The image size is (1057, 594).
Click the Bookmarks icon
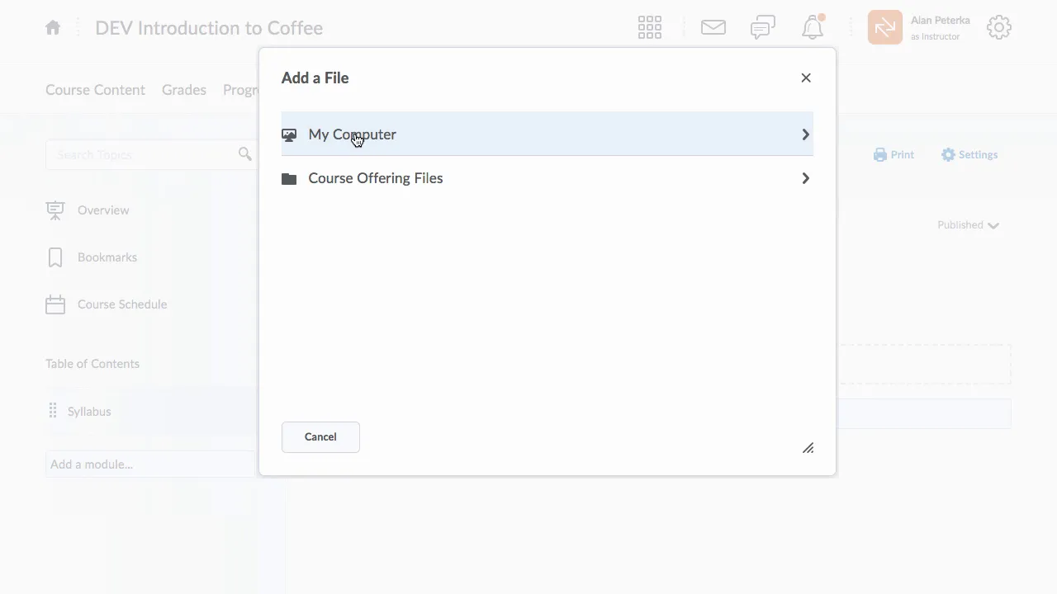pyautogui.click(x=55, y=257)
